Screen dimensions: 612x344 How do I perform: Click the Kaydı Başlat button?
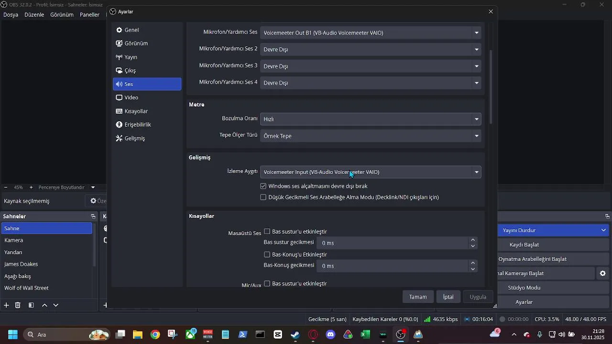pos(553,245)
